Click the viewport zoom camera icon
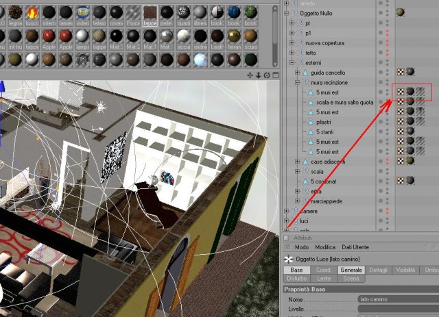The image size is (439, 317). click(x=258, y=75)
